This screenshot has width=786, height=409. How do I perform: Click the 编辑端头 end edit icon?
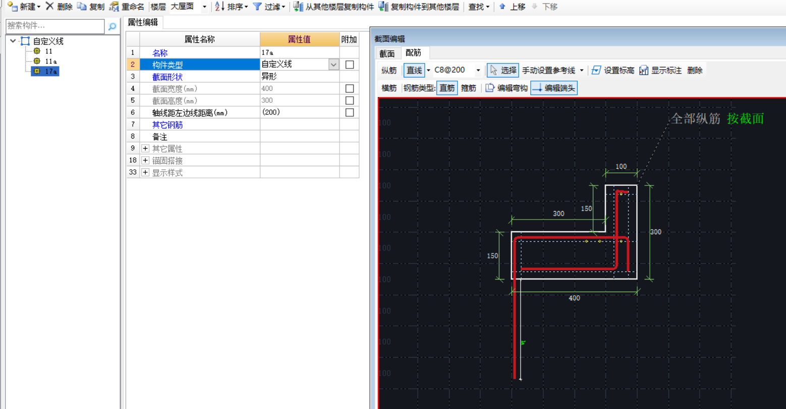537,88
